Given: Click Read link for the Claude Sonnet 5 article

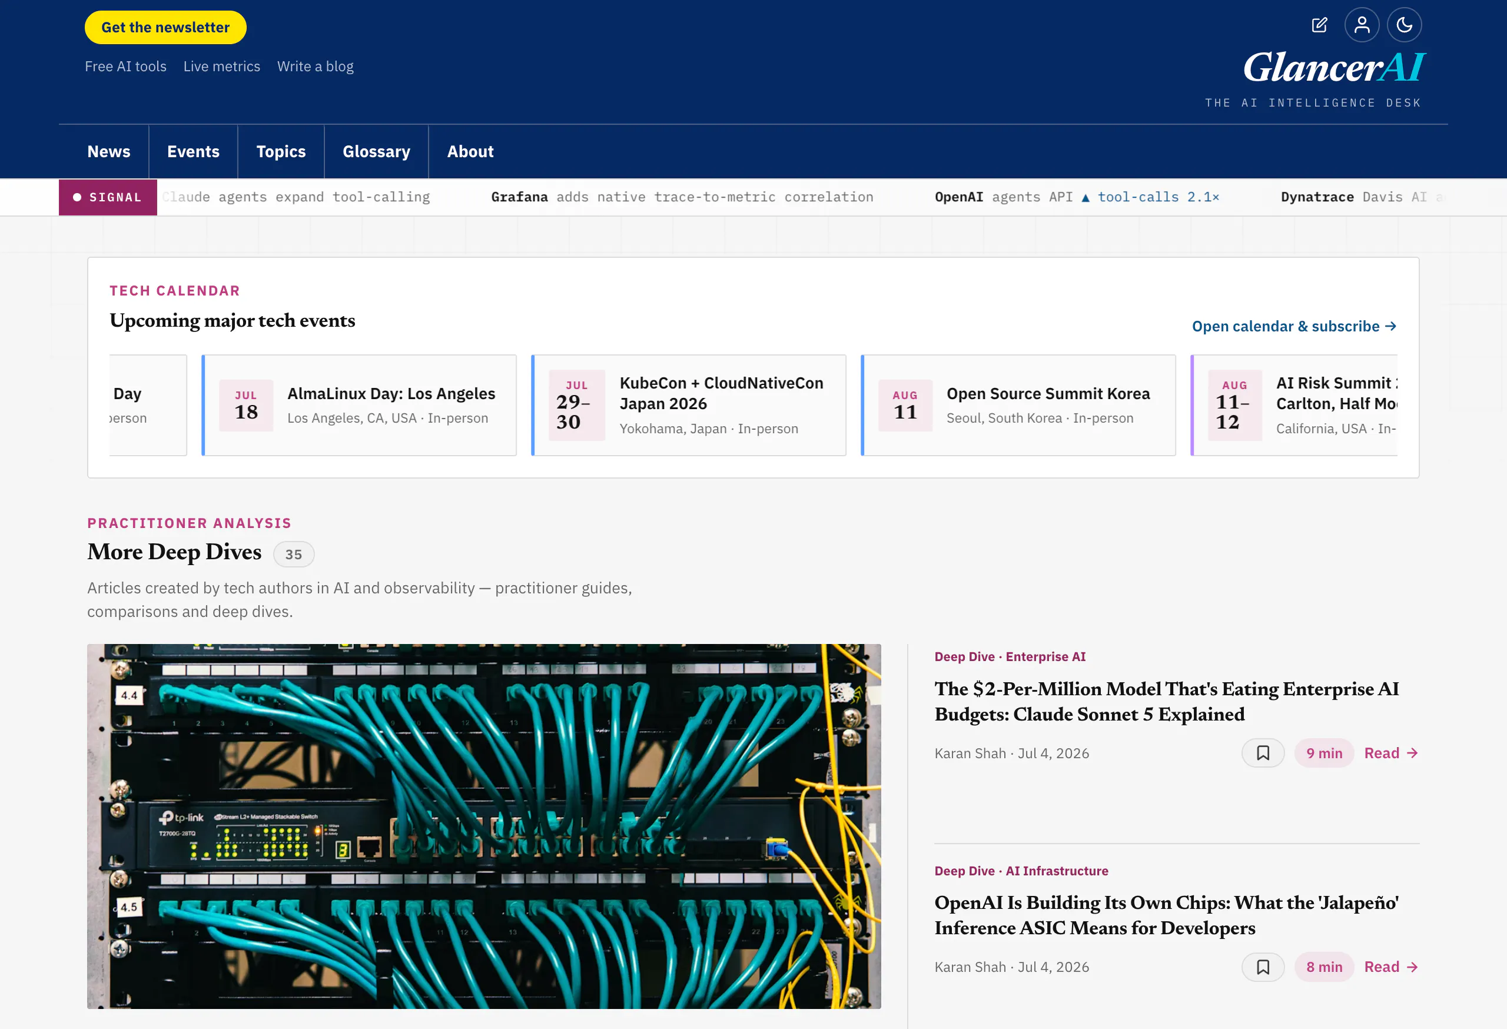Looking at the screenshot, I should click(x=1391, y=753).
